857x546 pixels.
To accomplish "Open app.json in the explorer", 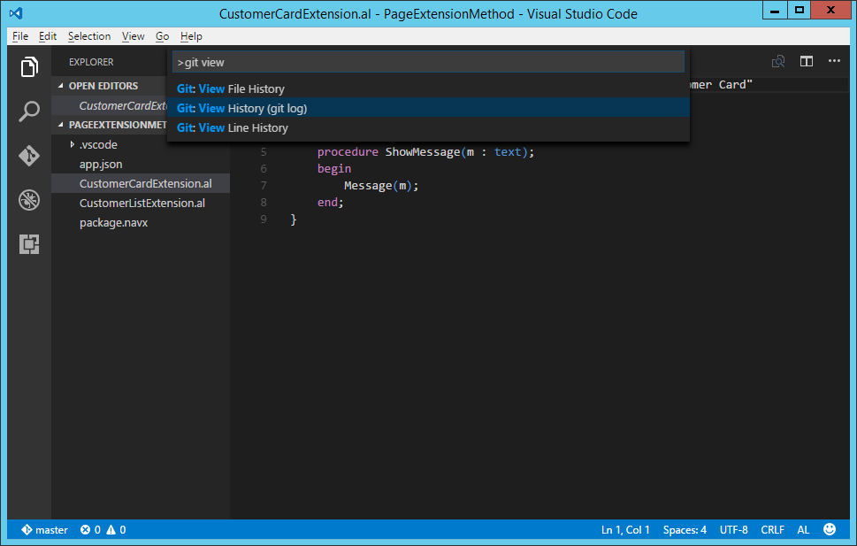I will (x=101, y=164).
